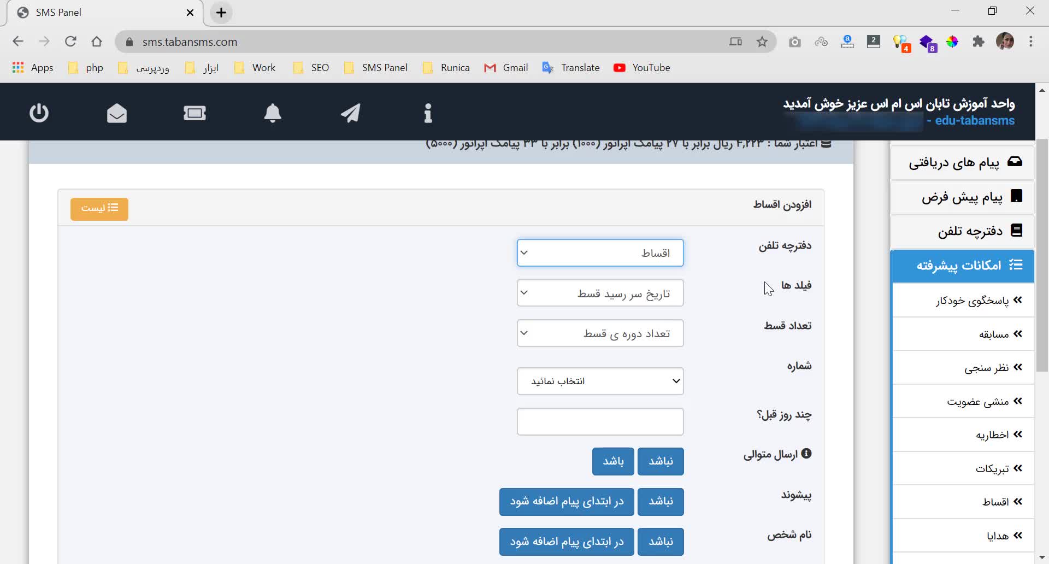1049x564 pixels.
Task: Expand the تاریخ سر رسید قسط dropdown
Action: (x=600, y=293)
